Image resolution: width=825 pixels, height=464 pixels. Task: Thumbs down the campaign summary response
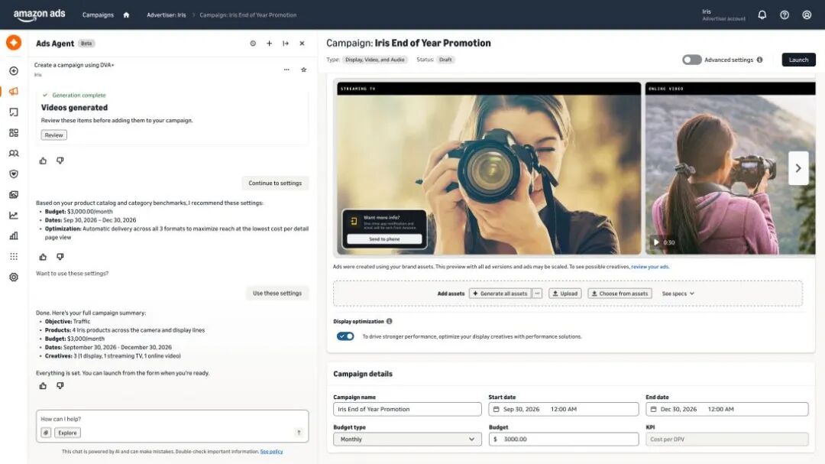click(x=60, y=385)
